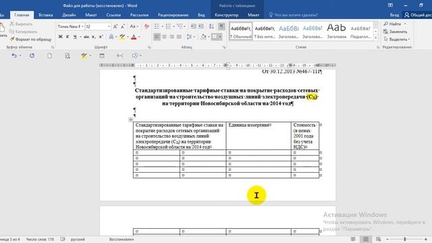The width and height of the screenshot is (432, 243).
Task: Click the numbered list icon
Action: tap(168, 26)
